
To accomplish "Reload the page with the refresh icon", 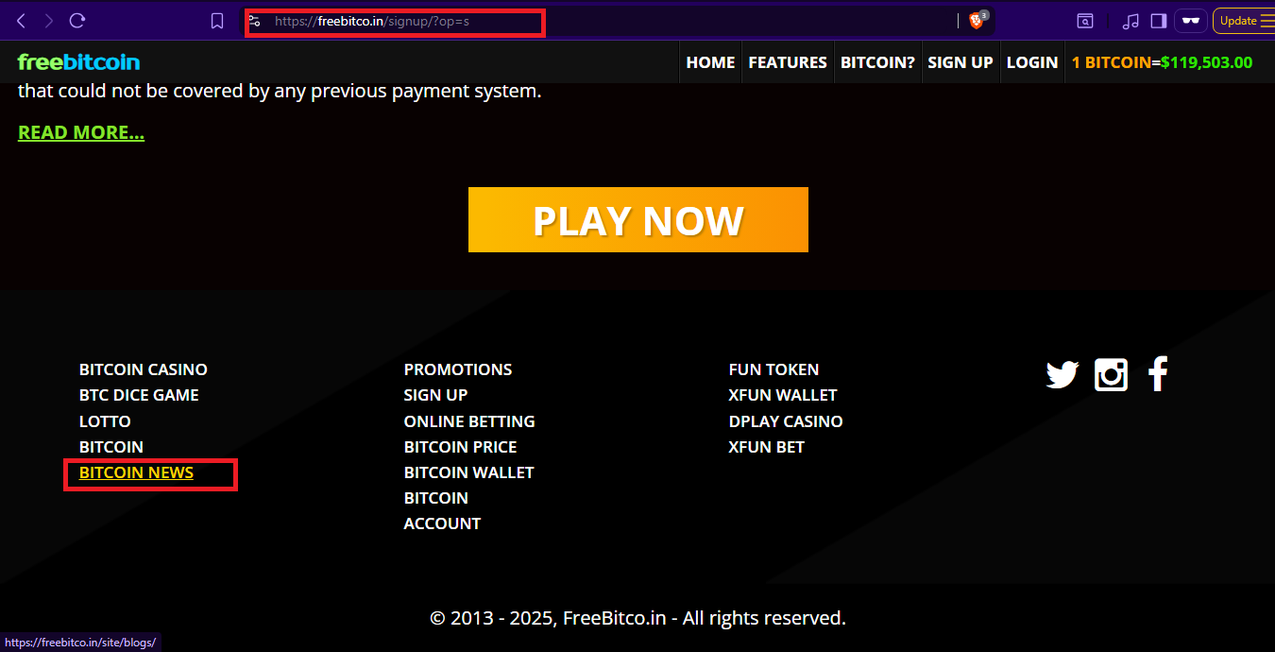I will point(78,21).
